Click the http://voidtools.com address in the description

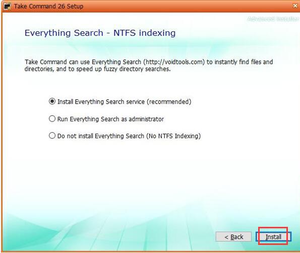point(174,62)
